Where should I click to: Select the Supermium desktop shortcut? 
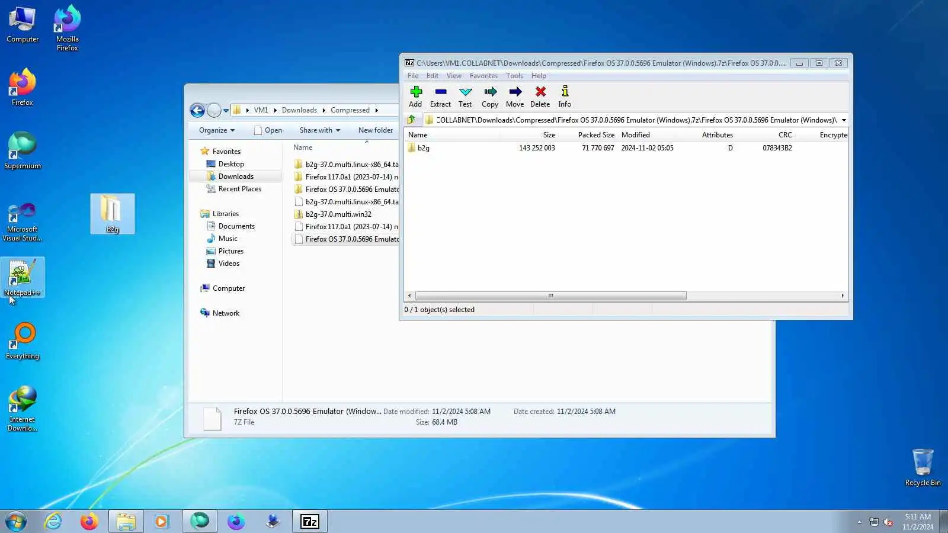pos(23,150)
